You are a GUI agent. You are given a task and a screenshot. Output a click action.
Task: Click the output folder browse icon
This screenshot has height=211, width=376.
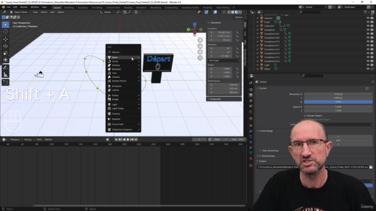(371, 167)
